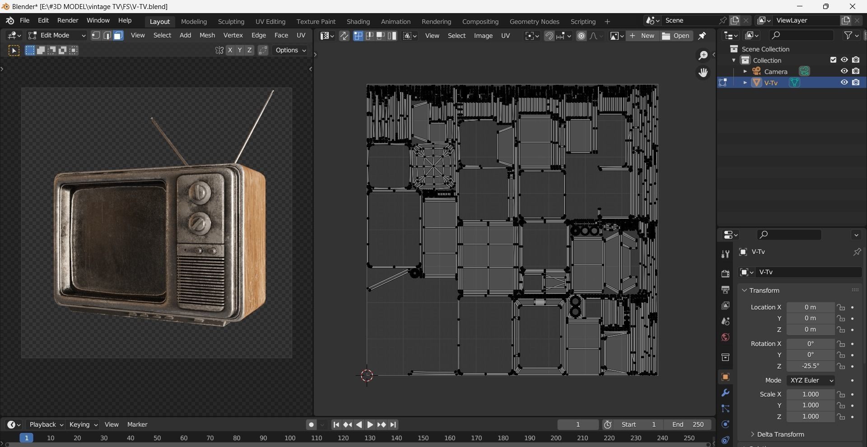Image resolution: width=867 pixels, height=447 pixels.
Task: Activate the pan hand gizmo
Action: click(703, 73)
